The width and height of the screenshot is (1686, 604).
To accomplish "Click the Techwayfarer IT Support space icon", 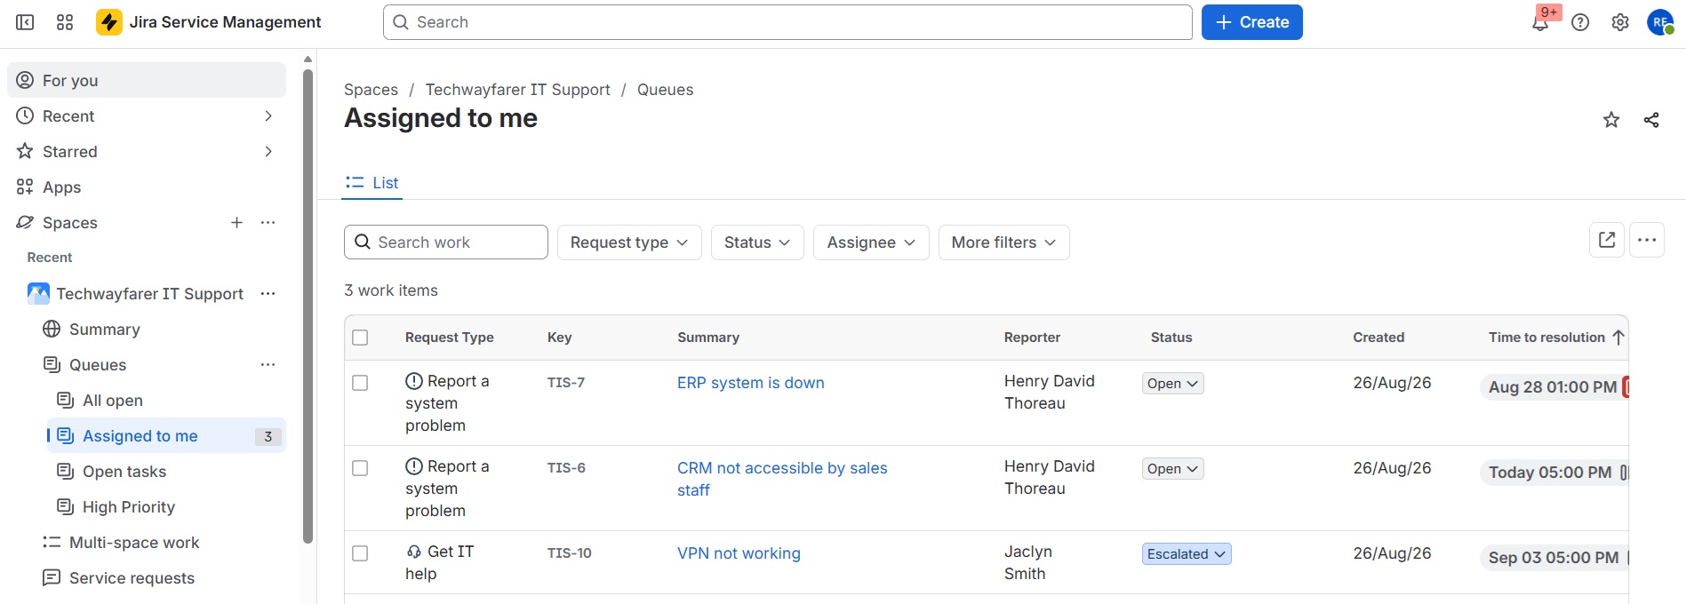I will tap(38, 293).
